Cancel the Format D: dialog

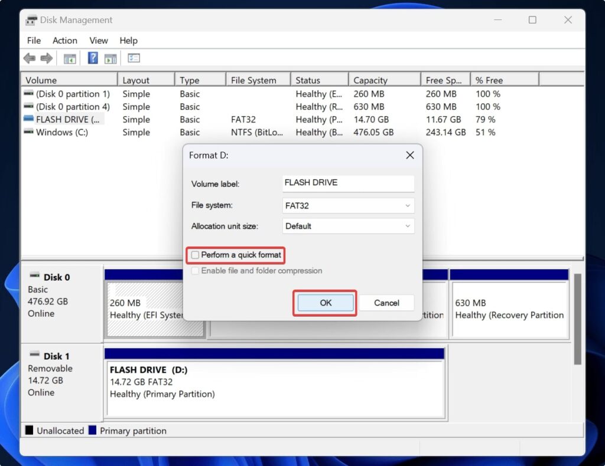[387, 303]
